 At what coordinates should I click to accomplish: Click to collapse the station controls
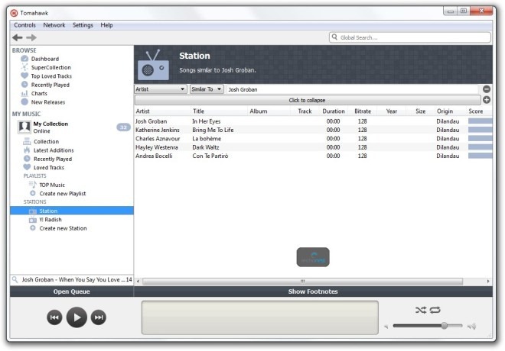[x=307, y=100]
